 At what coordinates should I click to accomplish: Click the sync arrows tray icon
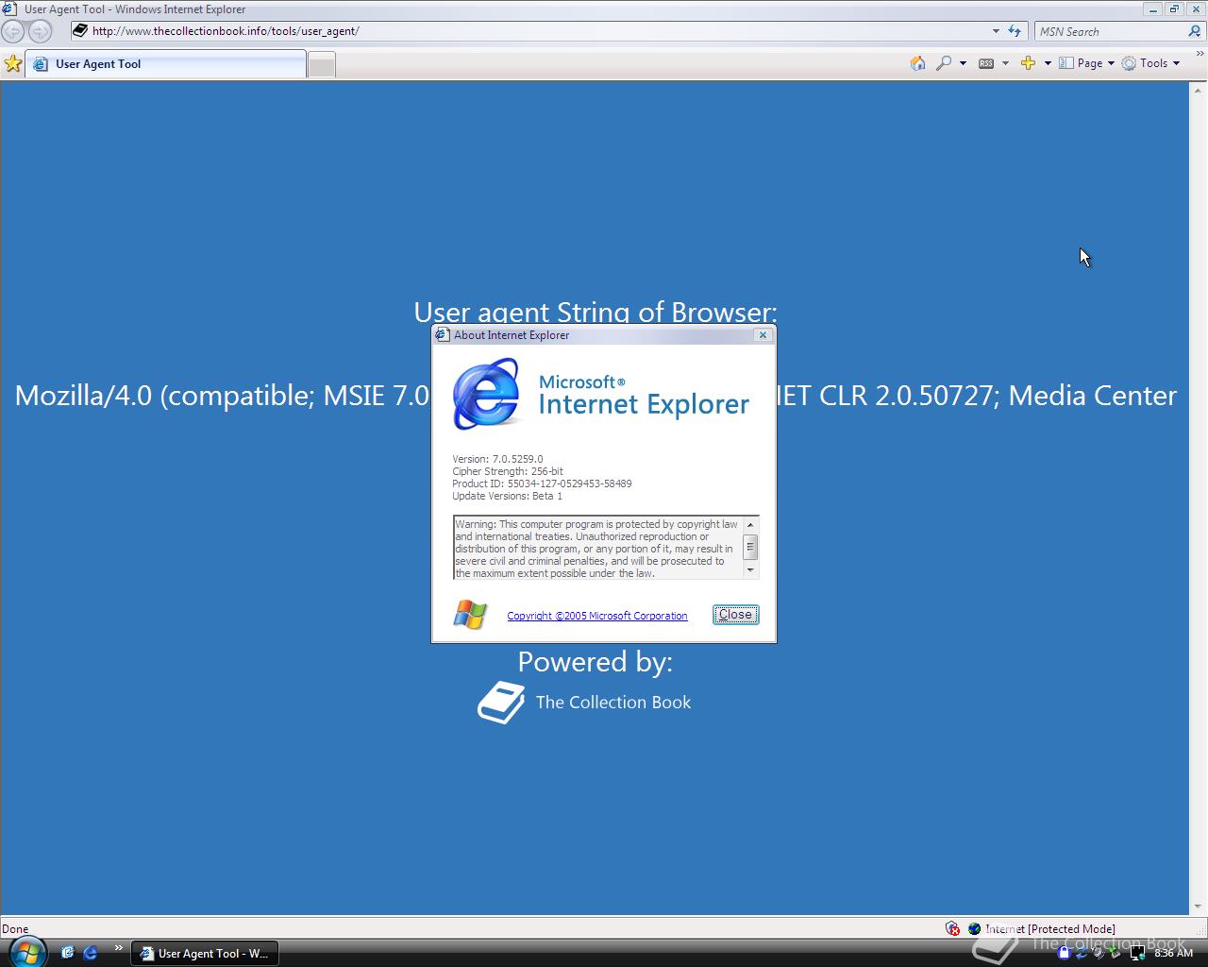coord(1082,953)
